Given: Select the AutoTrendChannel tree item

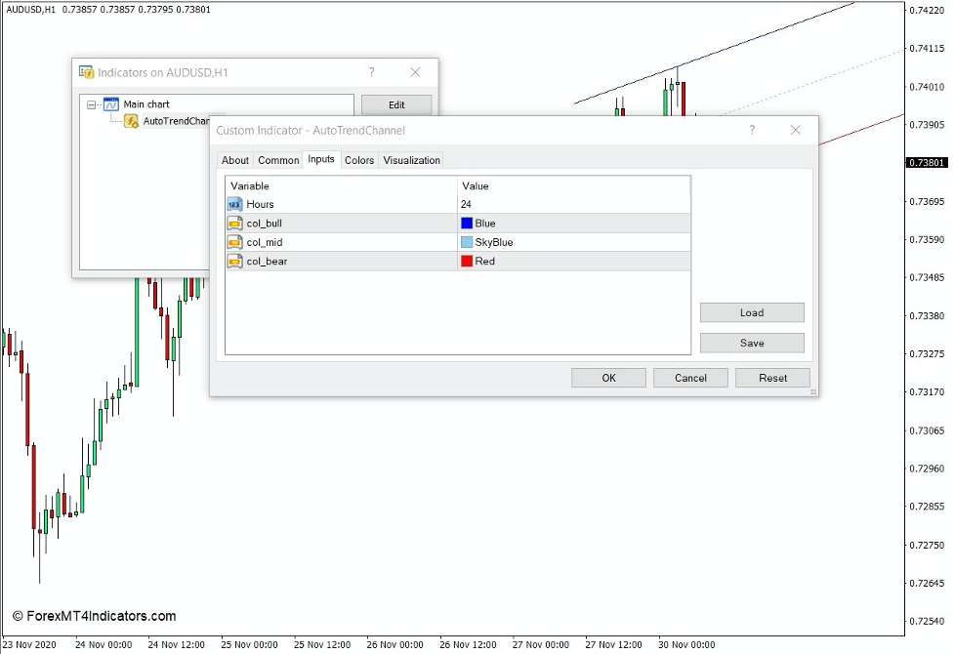Looking at the screenshot, I should (178, 121).
